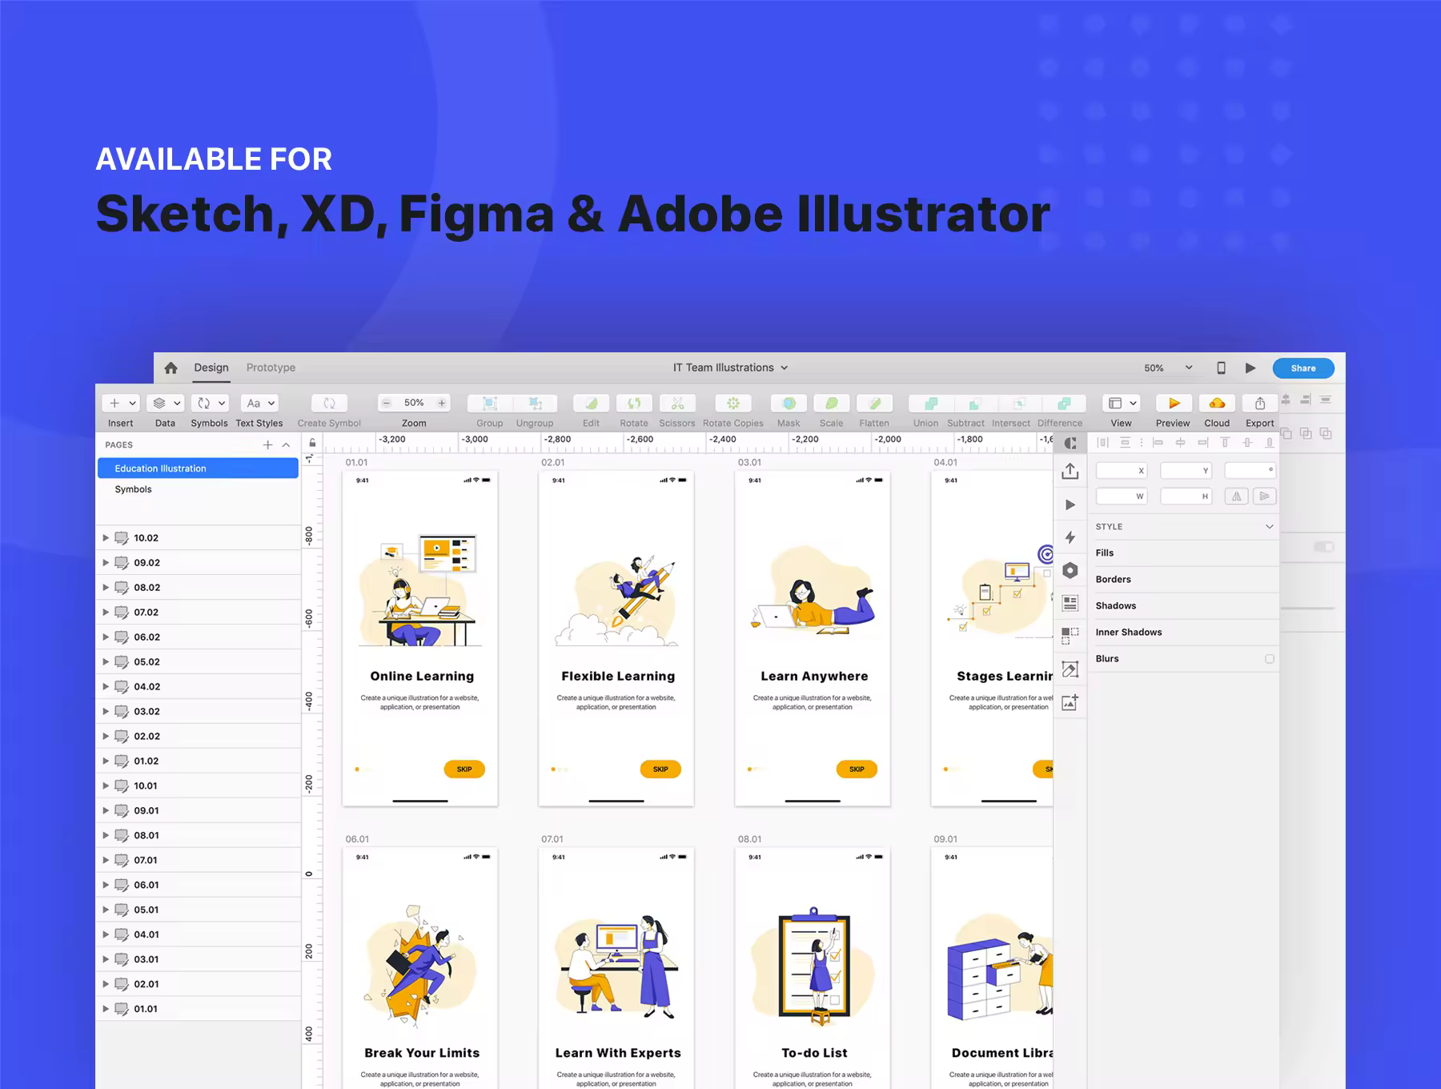The width and height of the screenshot is (1441, 1089).
Task: Collapse the STYLE section chevron
Action: [x=1269, y=527]
